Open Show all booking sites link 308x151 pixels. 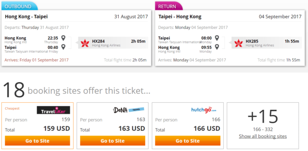coord(263,136)
